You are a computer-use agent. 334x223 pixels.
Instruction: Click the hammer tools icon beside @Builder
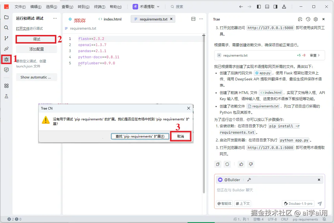pyautogui.click(x=249, y=180)
